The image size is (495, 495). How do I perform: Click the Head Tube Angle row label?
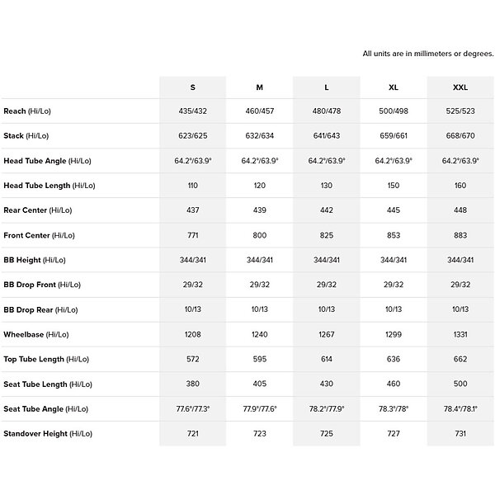coord(47,161)
